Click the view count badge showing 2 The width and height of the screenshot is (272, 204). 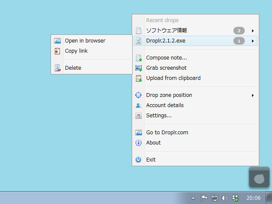tap(239, 31)
